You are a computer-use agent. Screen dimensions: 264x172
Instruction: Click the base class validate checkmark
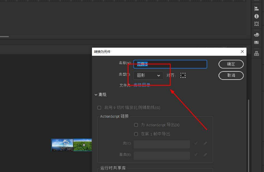pos(196,154)
